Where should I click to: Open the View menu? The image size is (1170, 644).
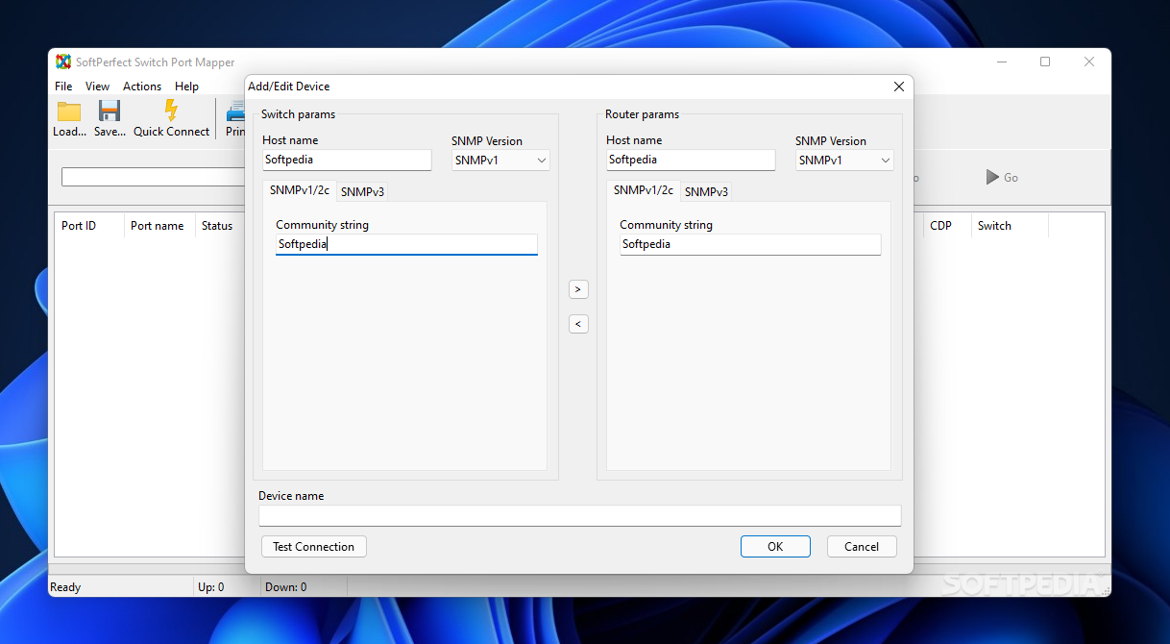pos(97,87)
